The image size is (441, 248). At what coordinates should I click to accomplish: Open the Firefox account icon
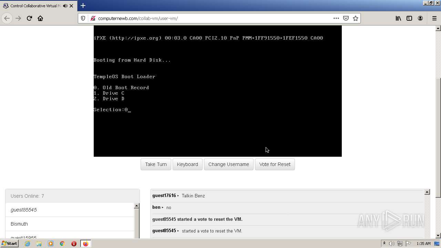tap(420, 18)
